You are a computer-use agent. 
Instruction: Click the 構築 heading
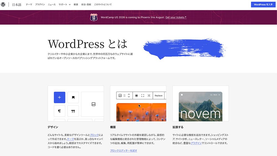click(x=113, y=127)
